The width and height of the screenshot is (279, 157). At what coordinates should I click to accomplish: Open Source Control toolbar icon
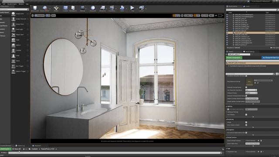(44, 8)
